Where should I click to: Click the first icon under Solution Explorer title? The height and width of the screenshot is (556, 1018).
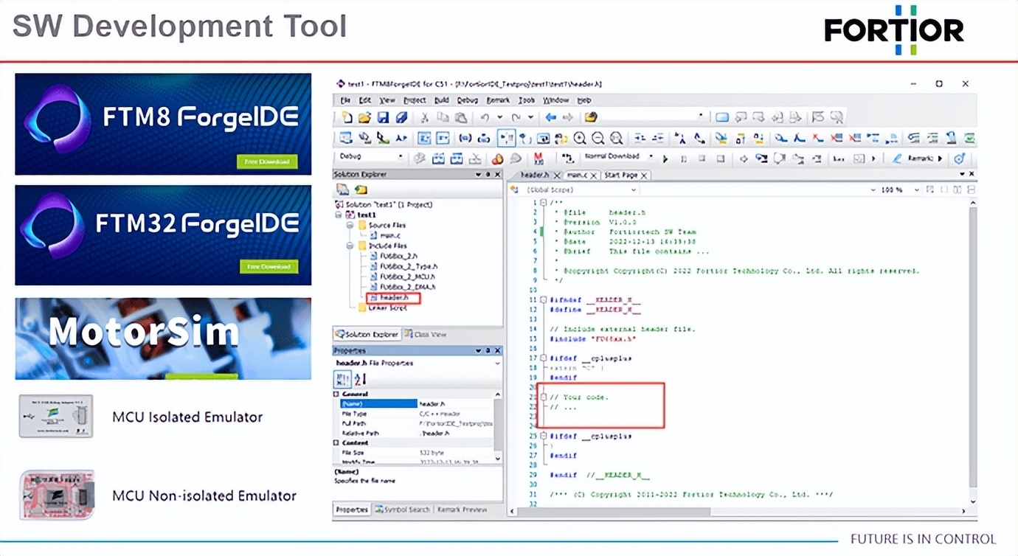click(x=342, y=190)
